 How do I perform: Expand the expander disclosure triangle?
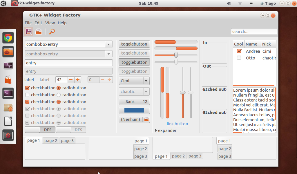point(156,130)
